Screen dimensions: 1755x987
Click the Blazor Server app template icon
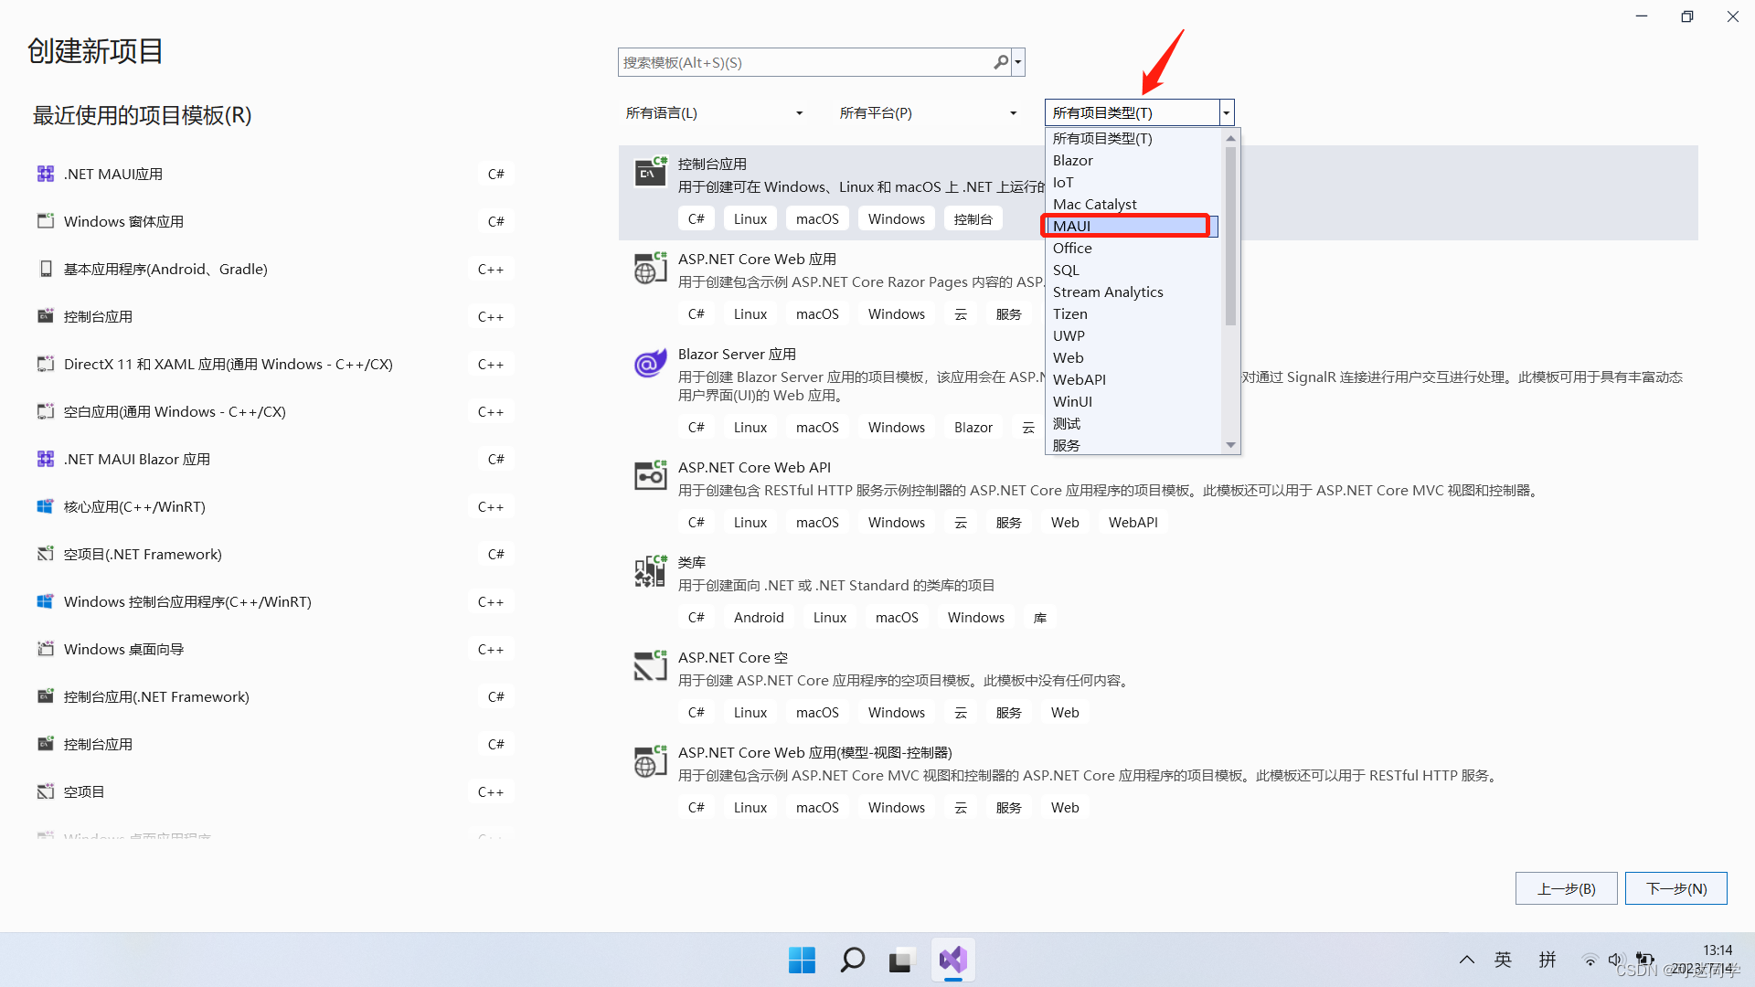[650, 363]
